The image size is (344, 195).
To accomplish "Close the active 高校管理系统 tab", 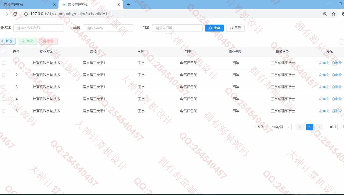I will pos(119,5).
